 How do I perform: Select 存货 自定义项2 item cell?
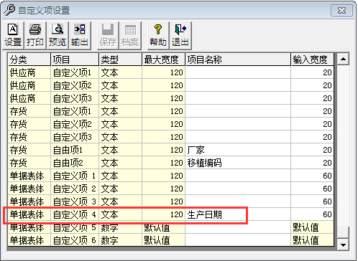click(75, 124)
